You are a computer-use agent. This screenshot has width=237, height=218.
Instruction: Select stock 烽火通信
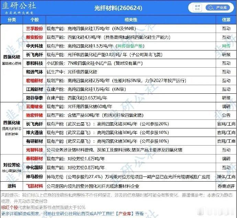tap(34, 133)
